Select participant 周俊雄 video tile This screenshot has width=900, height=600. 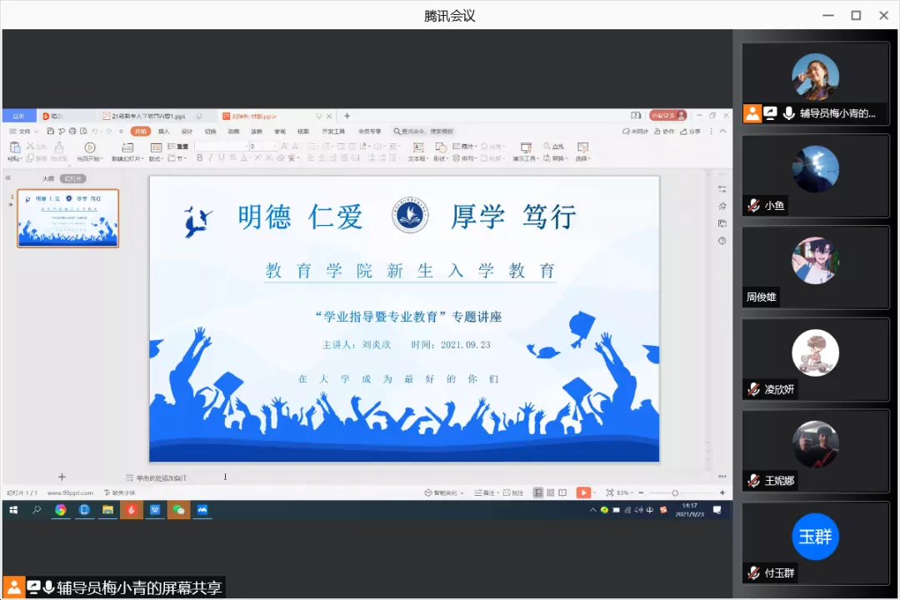815,267
